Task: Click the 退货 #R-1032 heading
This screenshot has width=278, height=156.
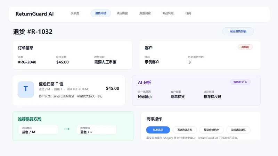Action: [x=33, y=32]
